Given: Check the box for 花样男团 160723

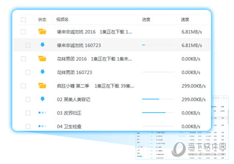Looking at the screenshot, I should 28,72.
